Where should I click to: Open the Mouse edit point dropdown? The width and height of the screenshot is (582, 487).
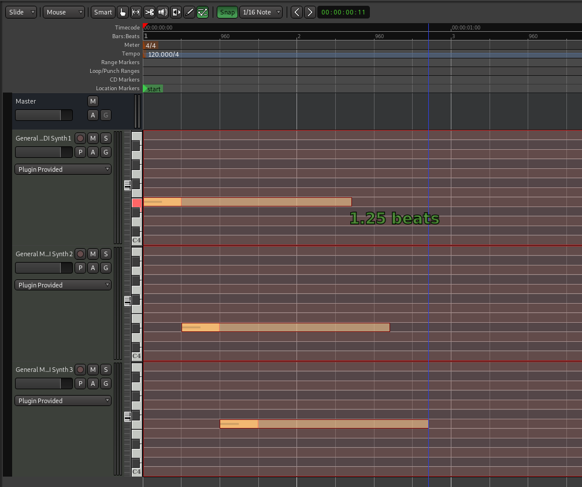click(x=64, y=12)
